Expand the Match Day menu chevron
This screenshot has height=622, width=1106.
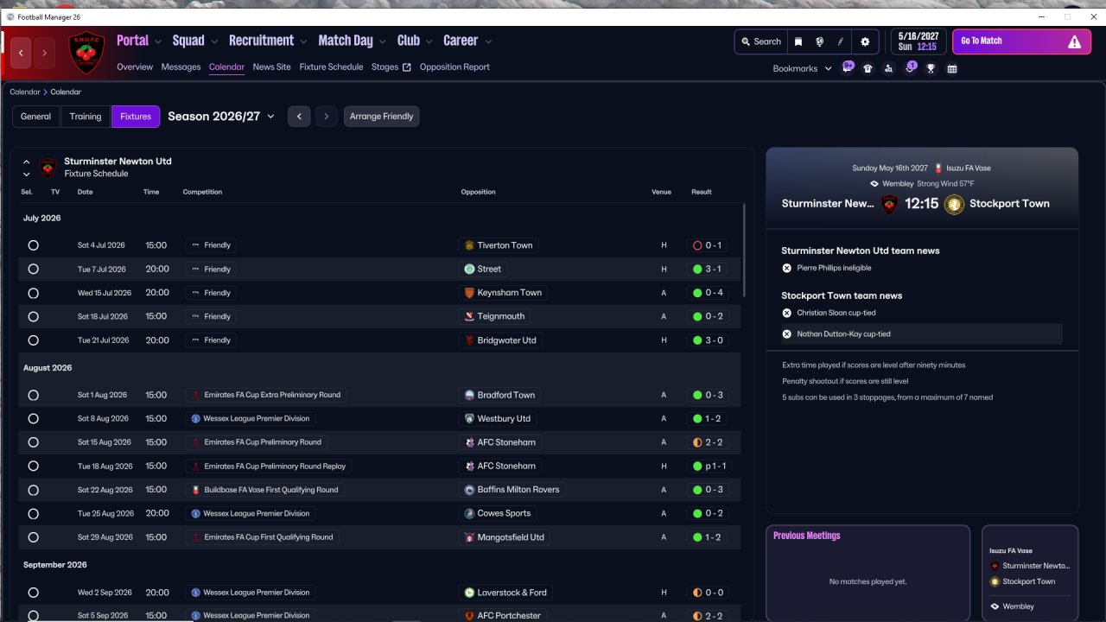[382, 41]
